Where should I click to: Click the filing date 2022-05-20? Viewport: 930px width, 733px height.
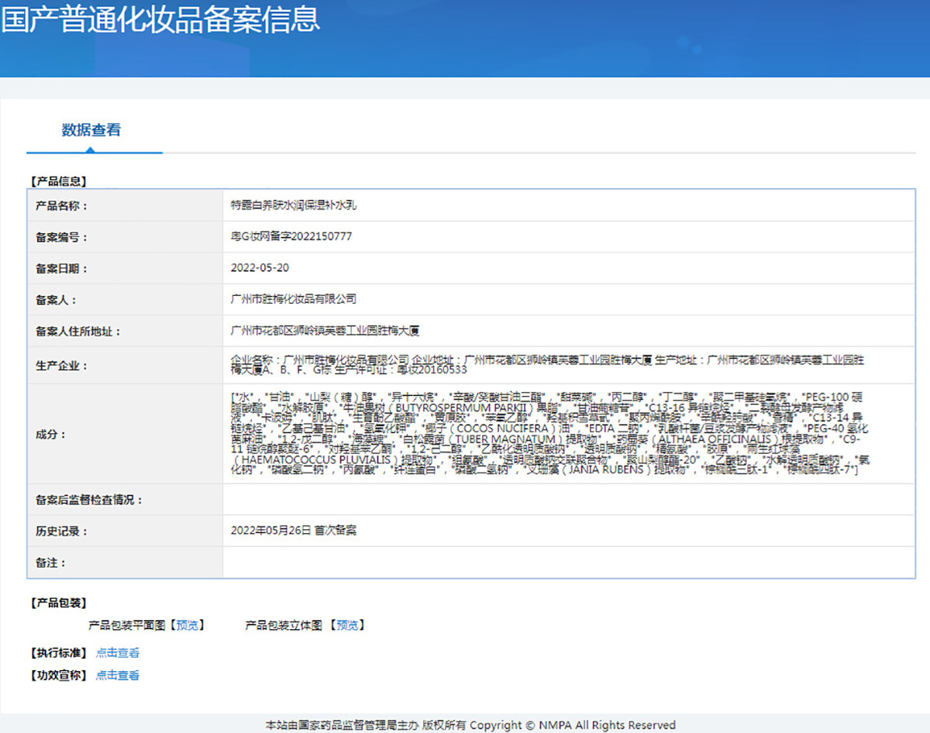tap(260, 268)
